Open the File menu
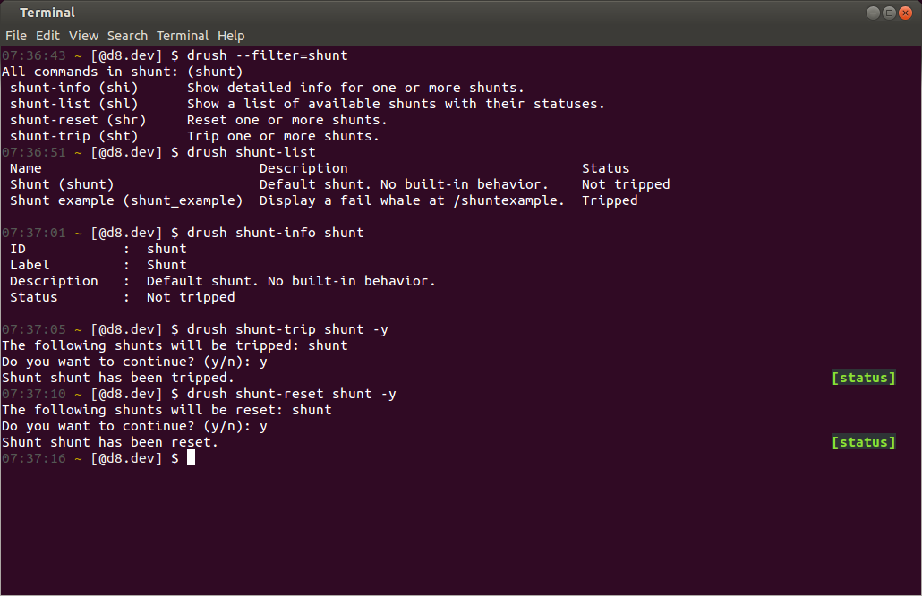922x596 pixels. [x=16, y=36]
